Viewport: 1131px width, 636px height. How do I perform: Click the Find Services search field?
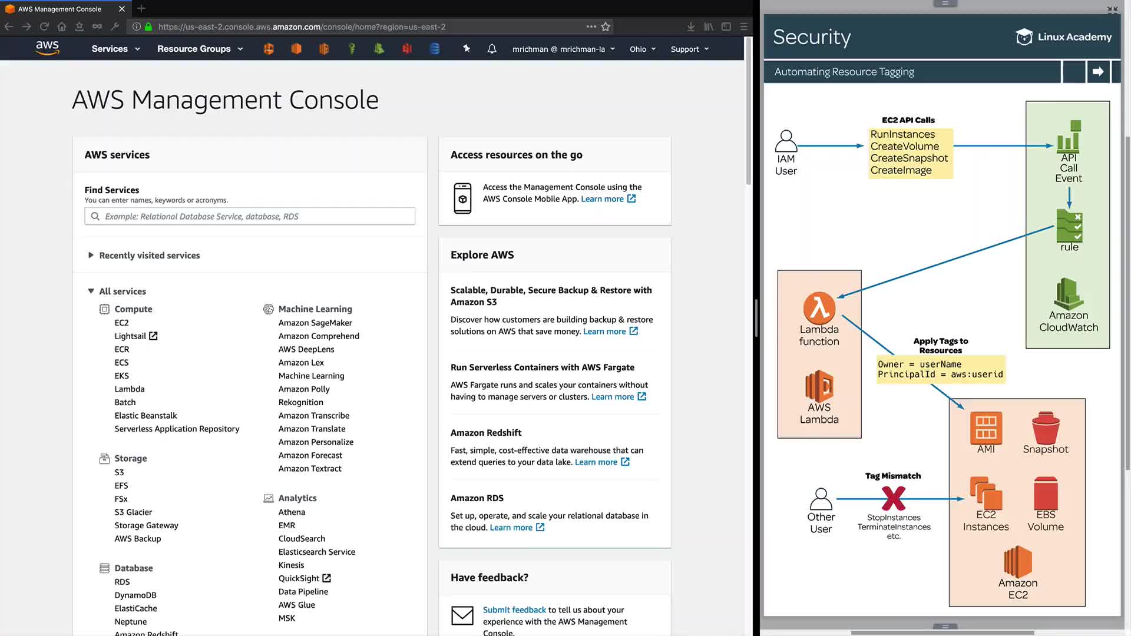250,216
